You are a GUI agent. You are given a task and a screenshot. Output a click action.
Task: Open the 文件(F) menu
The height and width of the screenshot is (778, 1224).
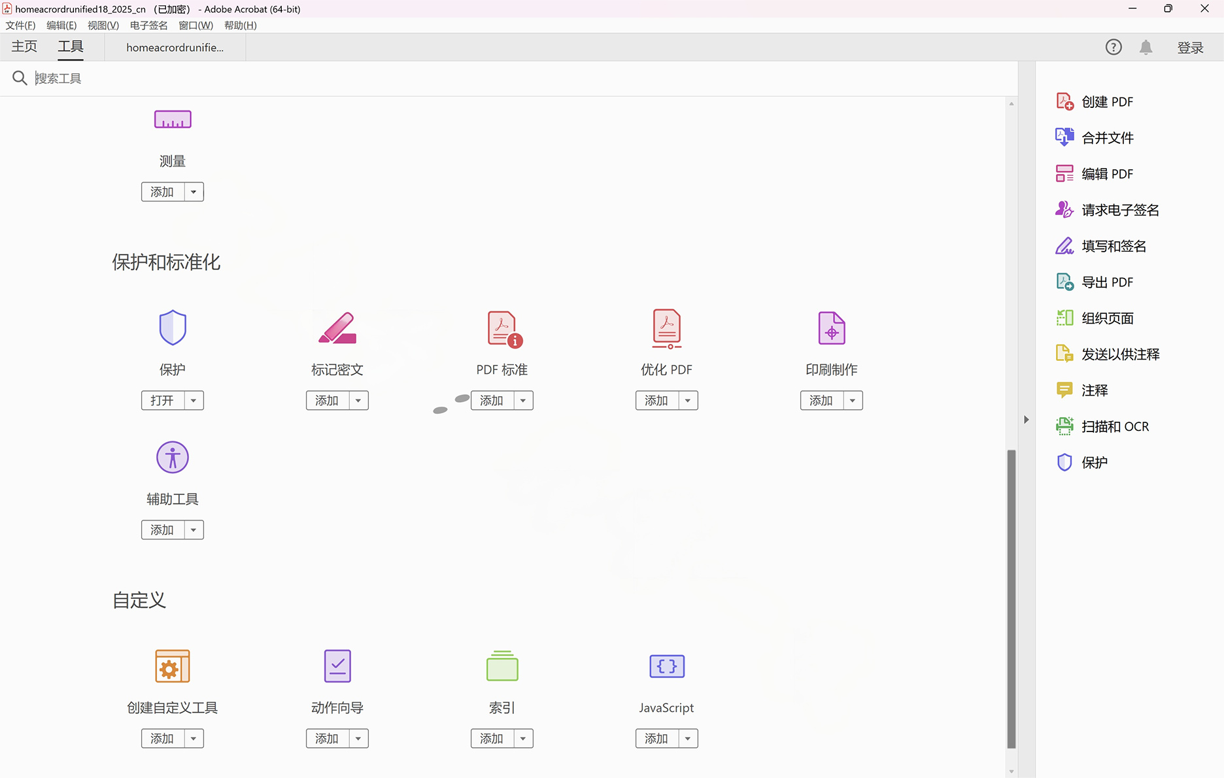(20, 25)
